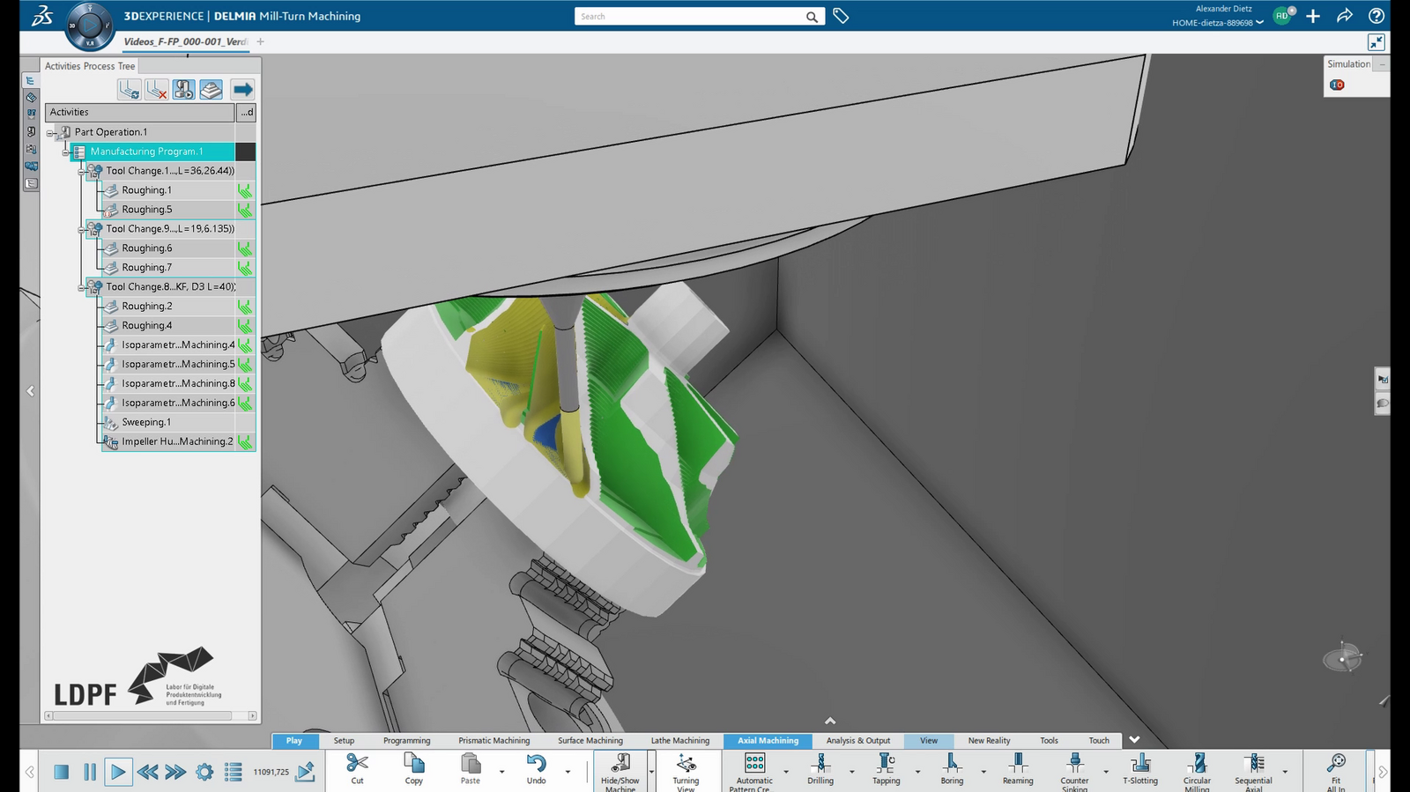
Task: Click the export simulation icon beside 11091,725
Action: point(305,772)
